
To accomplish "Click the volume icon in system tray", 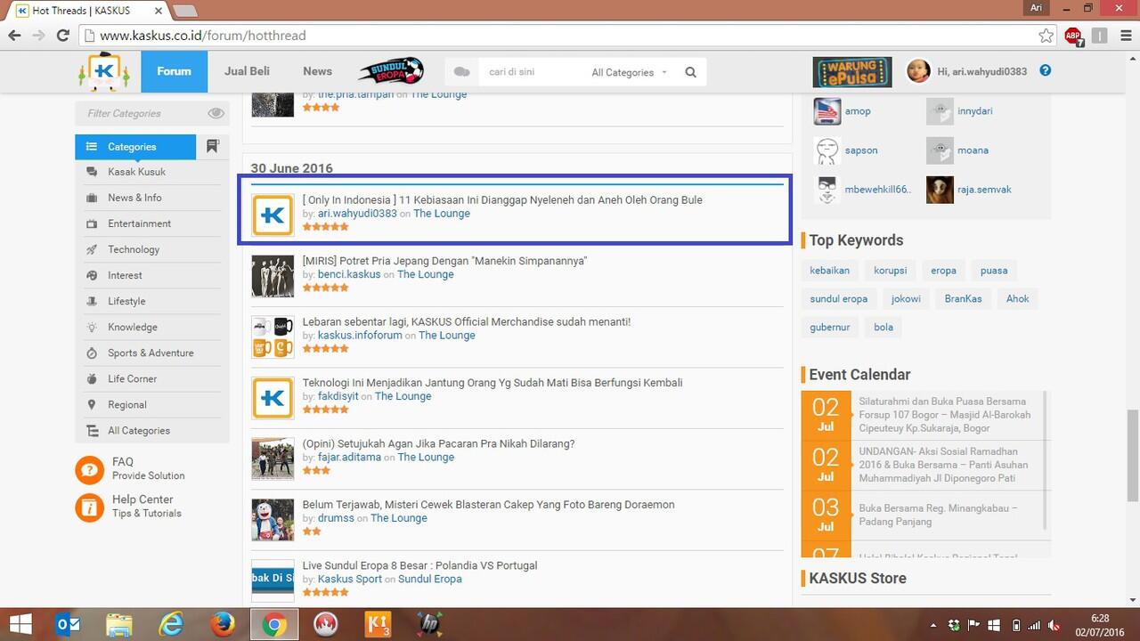I will coord(1054,625).
